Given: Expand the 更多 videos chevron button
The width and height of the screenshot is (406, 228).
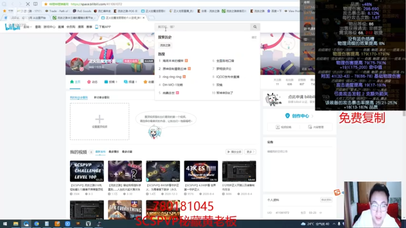Looking at the screenshot, I should 250,151.
